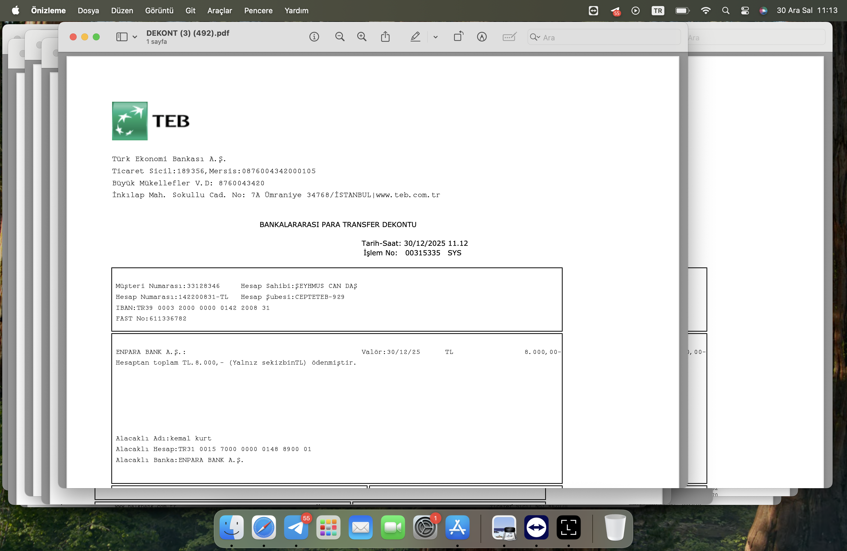This screenshot has width=847, height=551.
Task: Click the TEB bank logo
Action: (x=151, y=121)
